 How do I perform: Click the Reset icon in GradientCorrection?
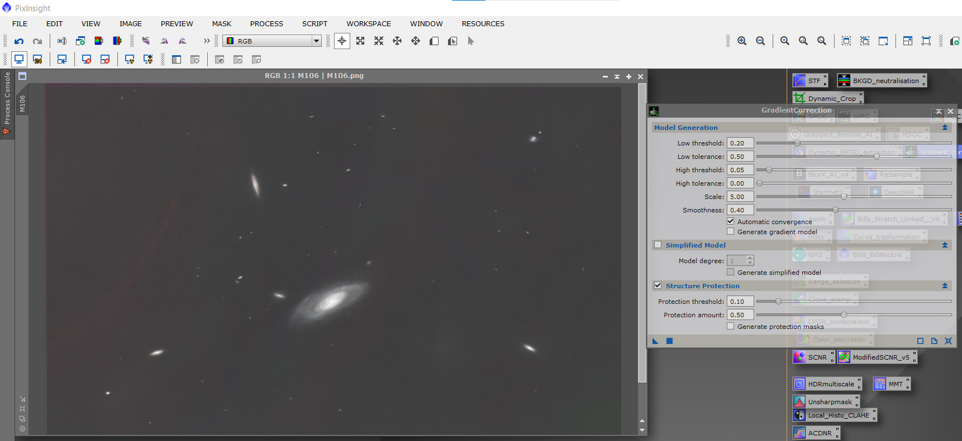[947, 341]
